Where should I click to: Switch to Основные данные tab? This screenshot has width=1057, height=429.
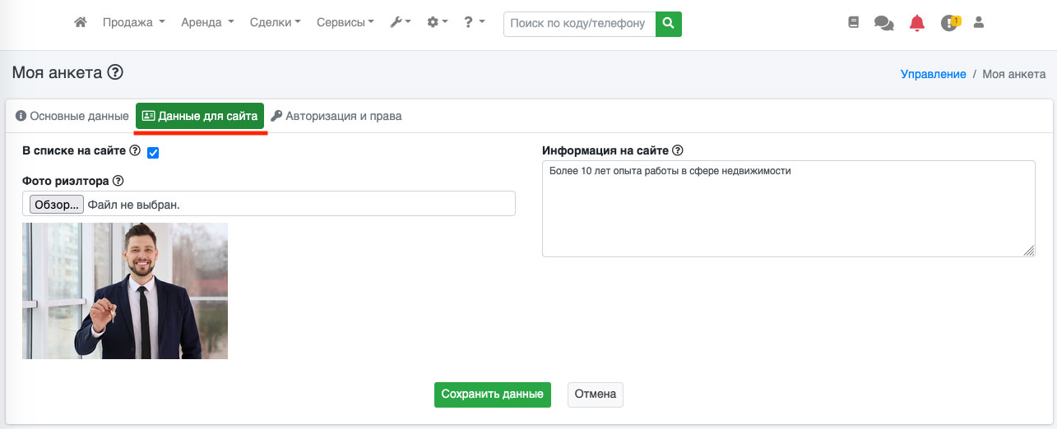[x=72, y=116]
